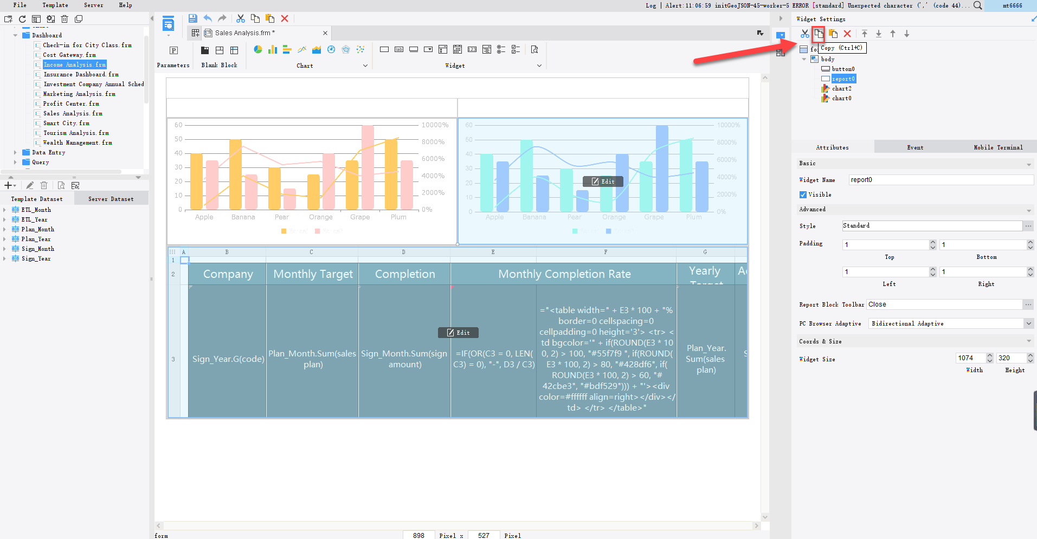Collapse the Chart toolbar group chevron
The image size is (1037, 539).
coord(366,65)
